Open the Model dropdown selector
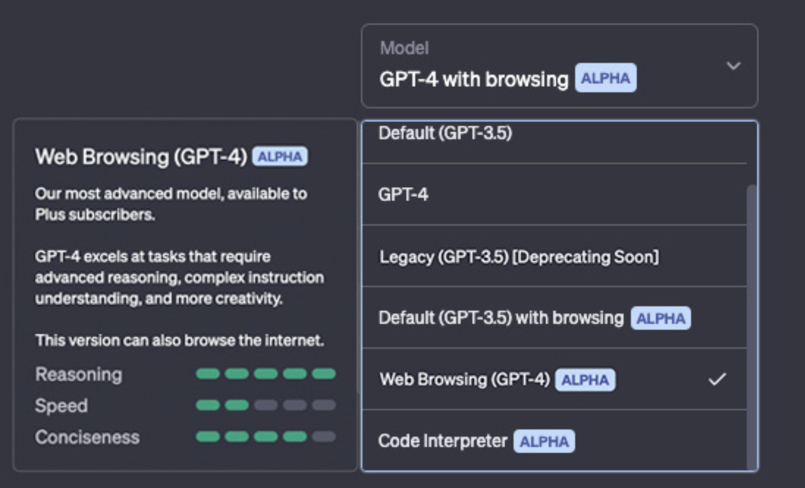805x488 pixels. tap(559, 66)
